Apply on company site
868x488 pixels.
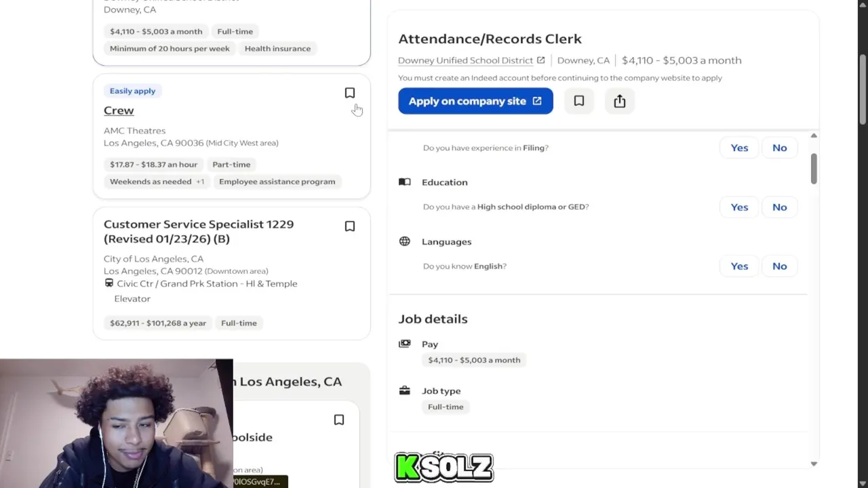pos(475,101)
